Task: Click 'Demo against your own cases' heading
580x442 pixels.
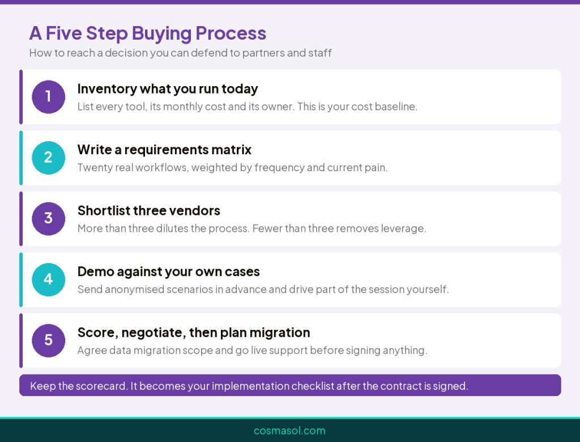Action: click(x=169, y=271)
